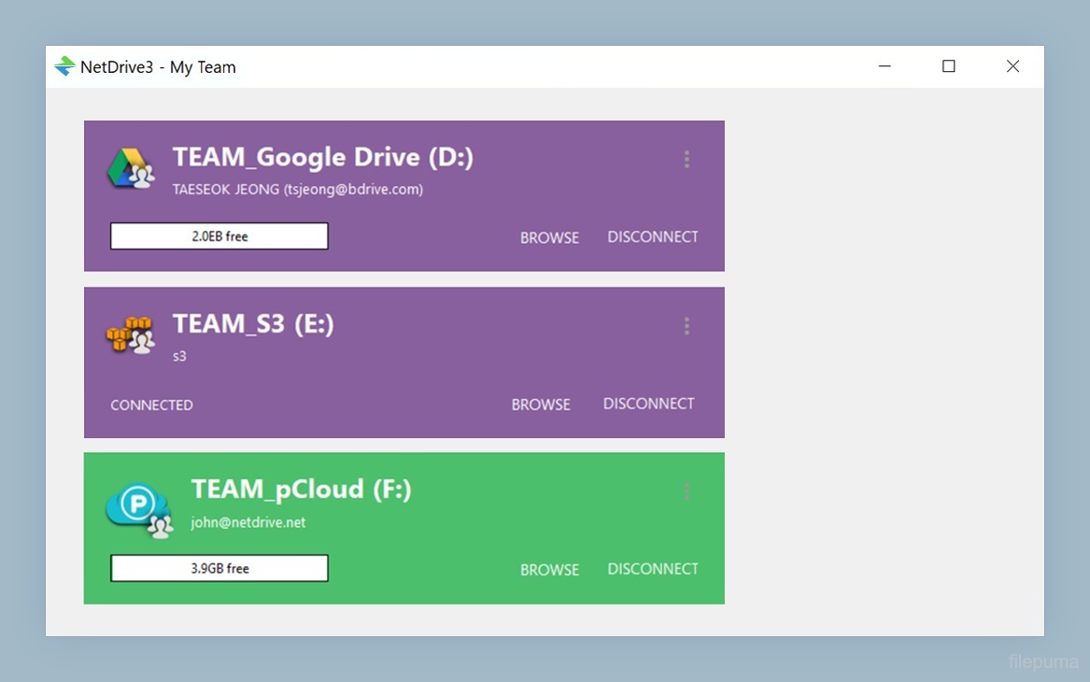Viewport: 1090px width, 682px height.
Task: Click the NetDrive3 logo in title bar
Action: 64,66
